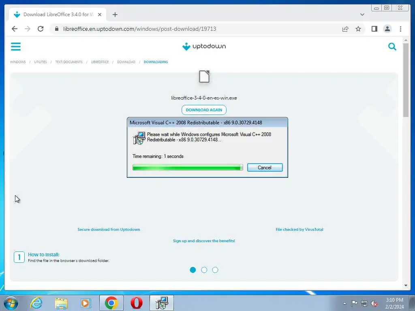The height and width of the screenshot is (311, 415).
Task: Click the network icon in system tray
Action: [364, 303]
